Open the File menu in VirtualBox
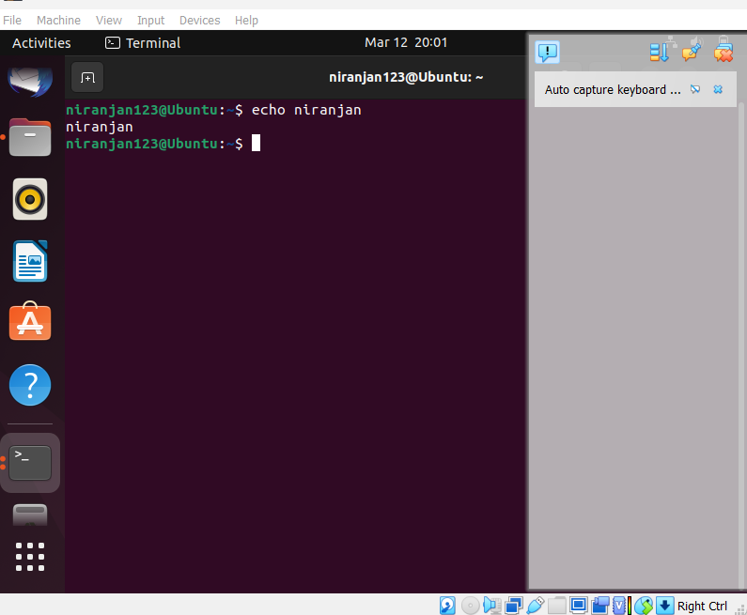Screen dimensions: 747x615 12,21
